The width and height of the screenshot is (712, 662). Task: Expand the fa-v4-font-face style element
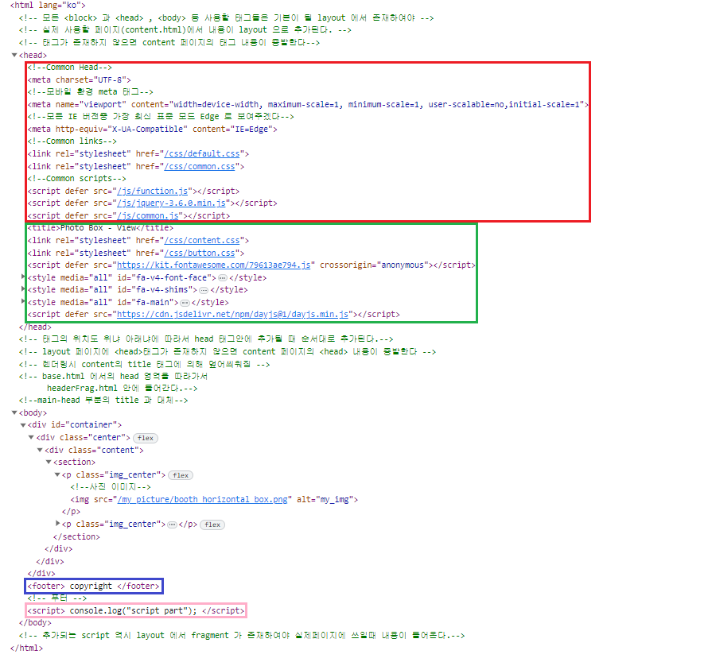tap(23, 277)
